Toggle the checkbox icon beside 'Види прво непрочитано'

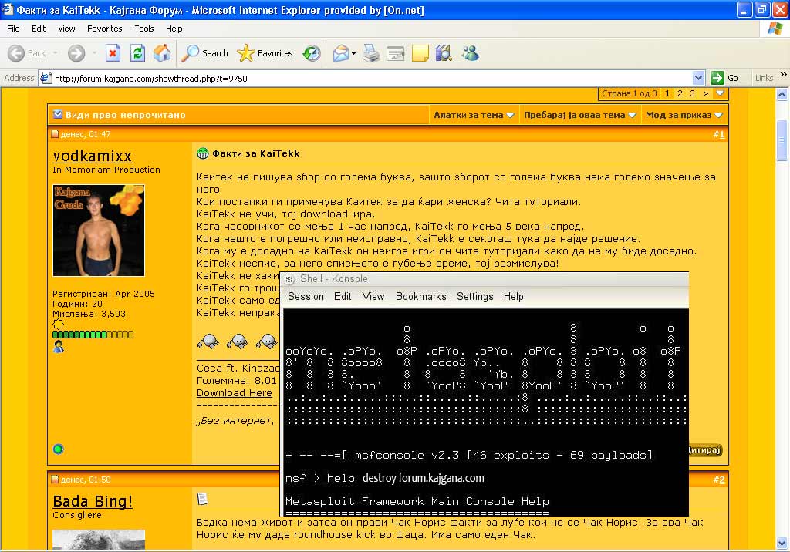click(x=57, y=115)
